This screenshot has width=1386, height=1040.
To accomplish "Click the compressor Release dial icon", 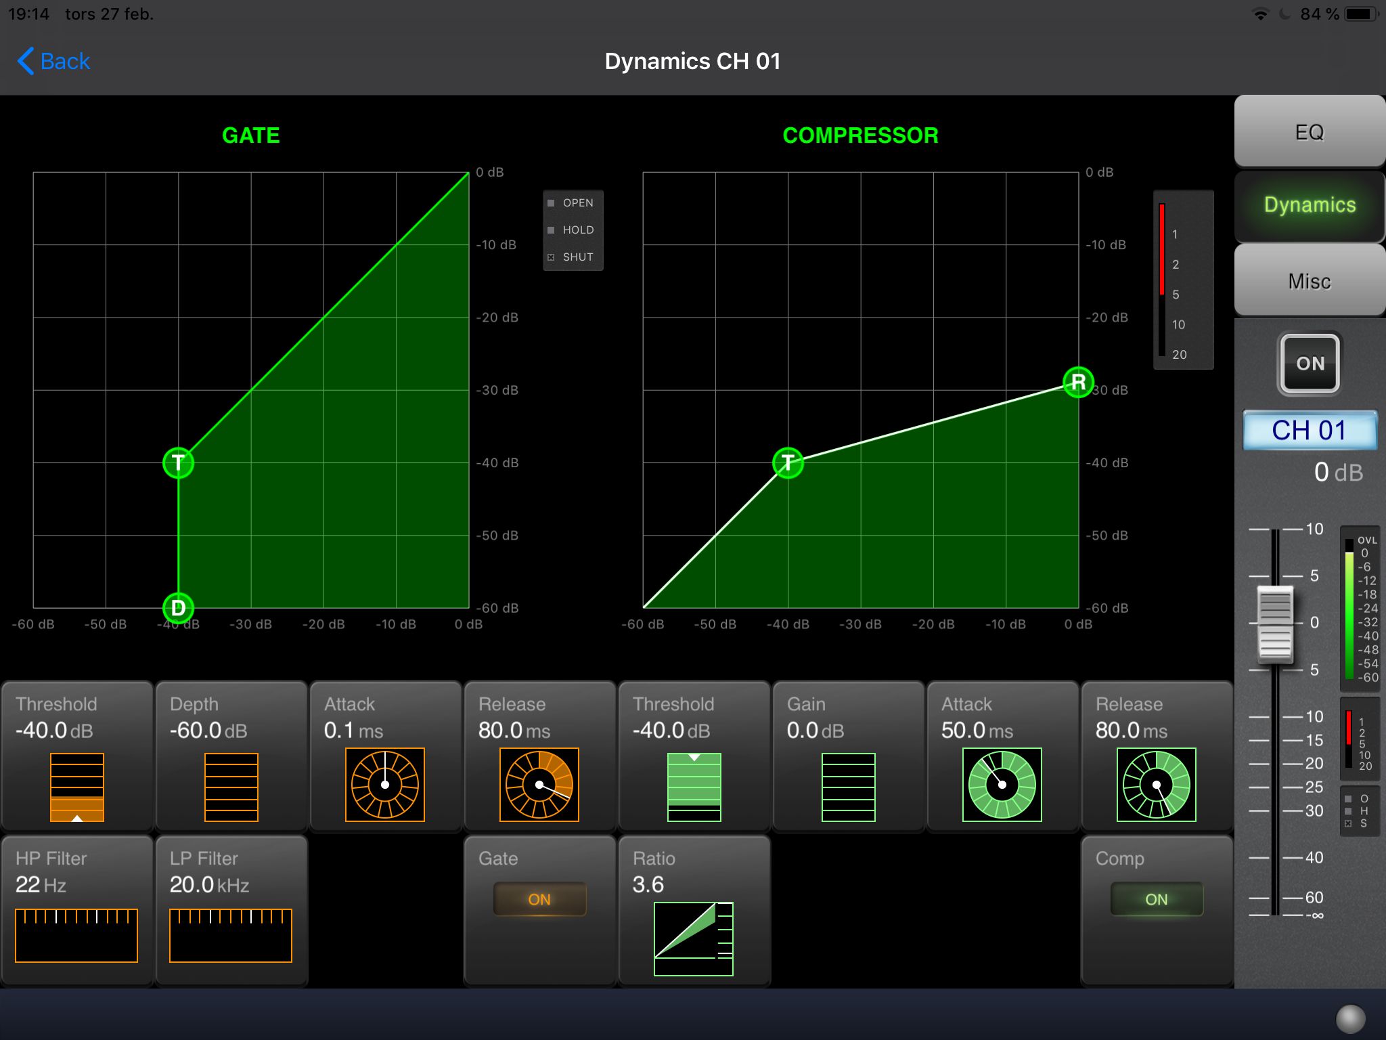I will point(1156,785).
